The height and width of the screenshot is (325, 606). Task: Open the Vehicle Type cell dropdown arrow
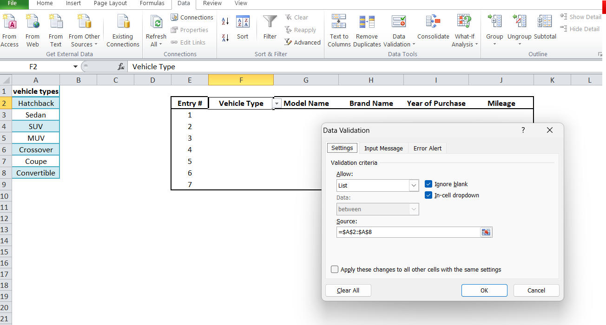point(277,104)
